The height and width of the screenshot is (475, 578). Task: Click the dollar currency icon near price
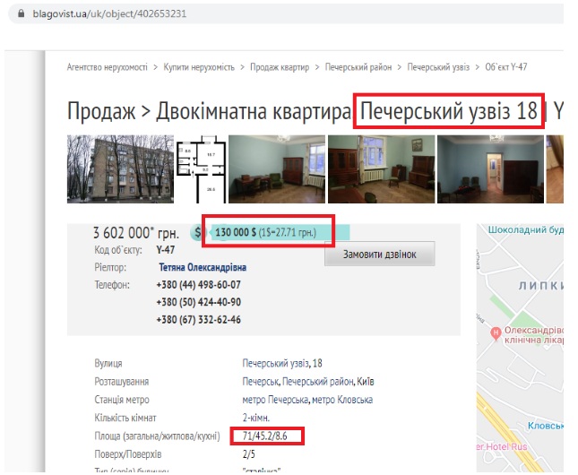click(197, 233)
